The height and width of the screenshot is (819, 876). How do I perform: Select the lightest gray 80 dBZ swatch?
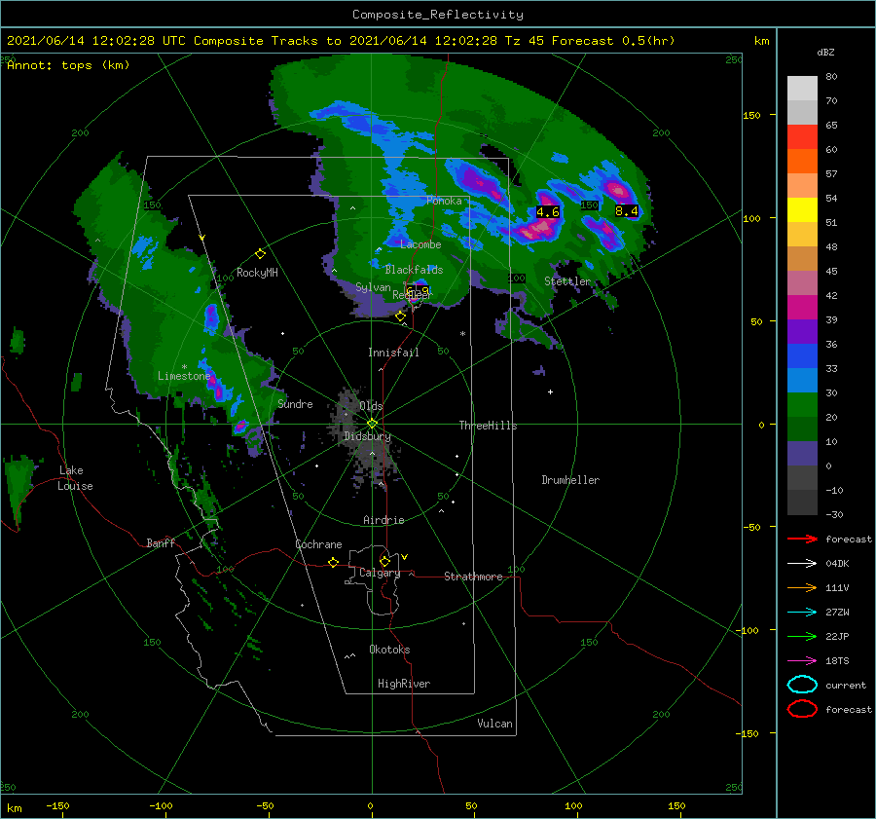point(802,89)
